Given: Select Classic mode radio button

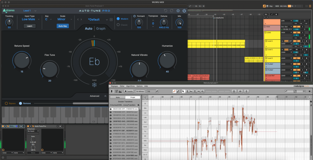Looking at the screenshot, I should point(118,25).
